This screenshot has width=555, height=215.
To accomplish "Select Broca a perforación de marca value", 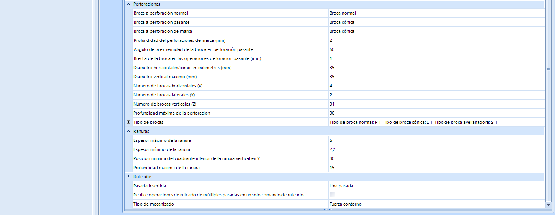I will pyautogui.click(x=436, y=31).
